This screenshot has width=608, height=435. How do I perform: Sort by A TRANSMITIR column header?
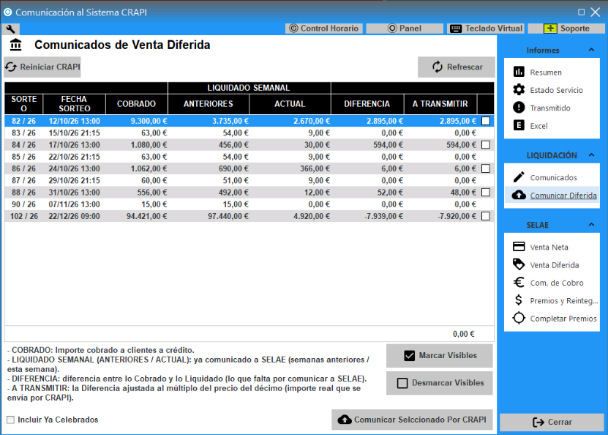click(440, 103)
